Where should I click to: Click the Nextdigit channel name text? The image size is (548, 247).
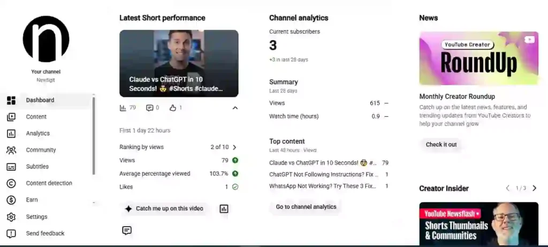pos(46,80)
